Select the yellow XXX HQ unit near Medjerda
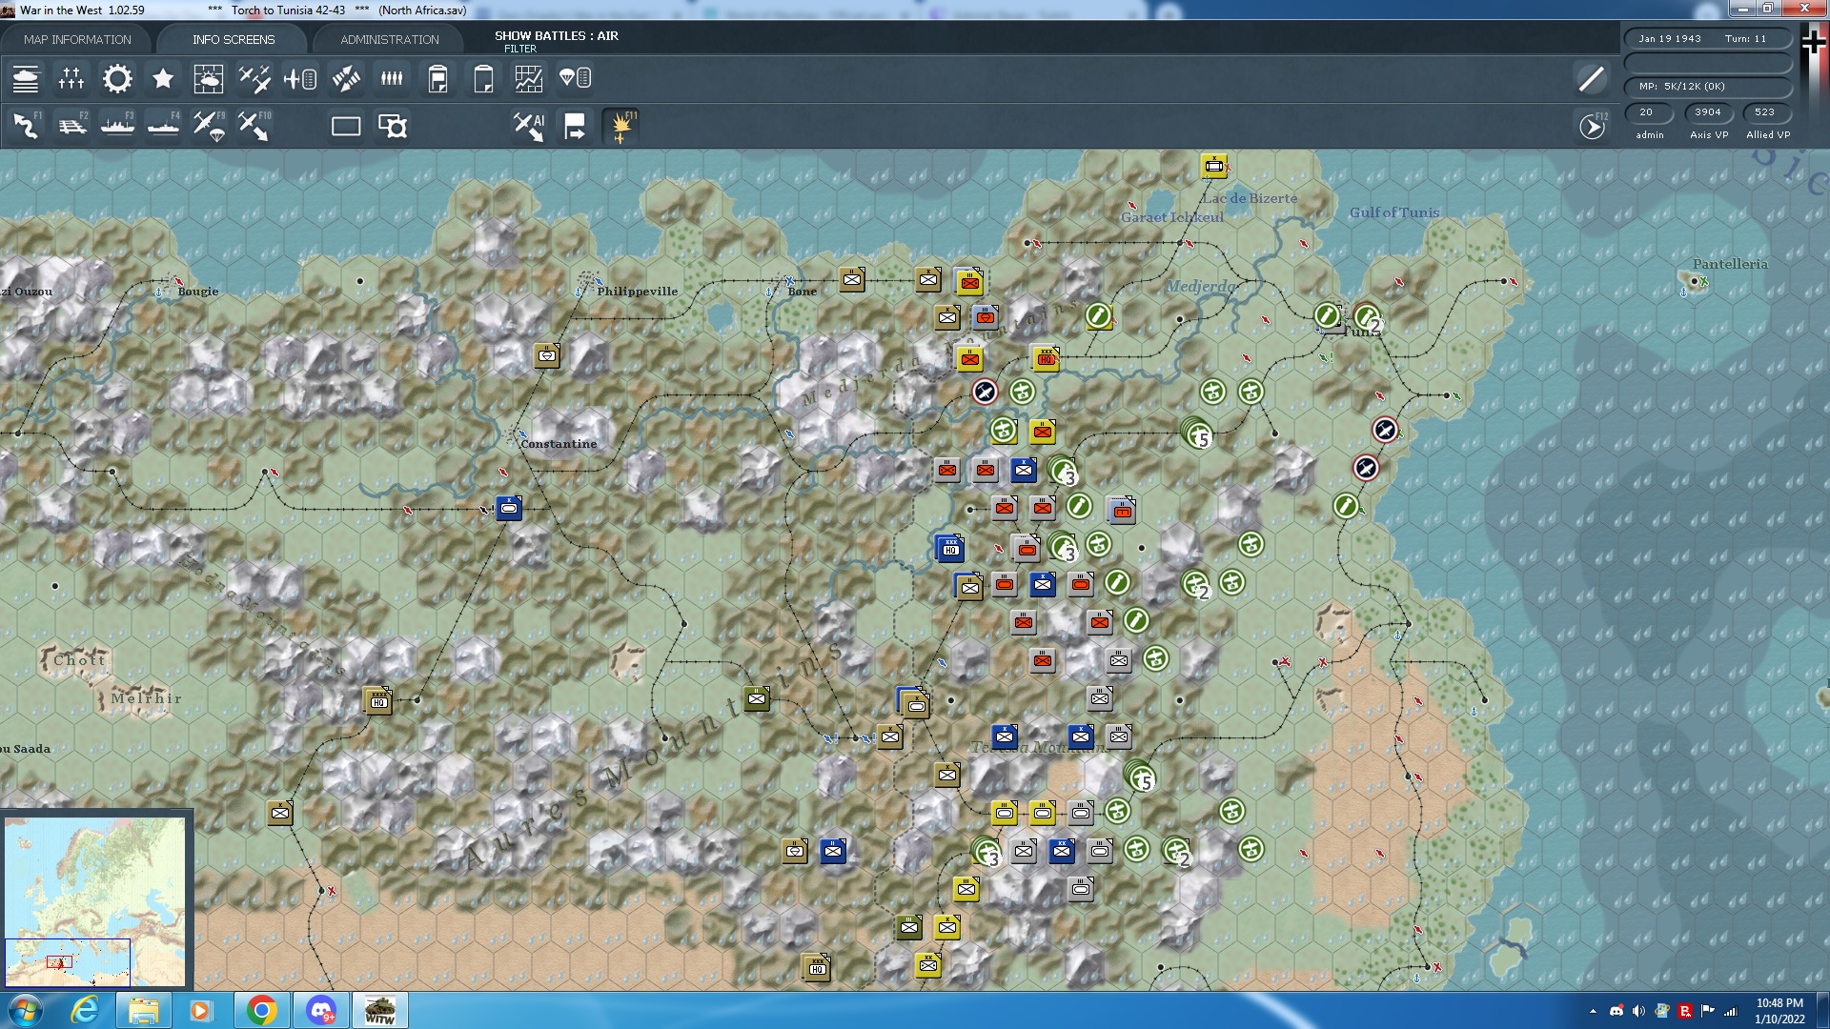This screenshot has width=1830, height=1029. coord(1046,358)
